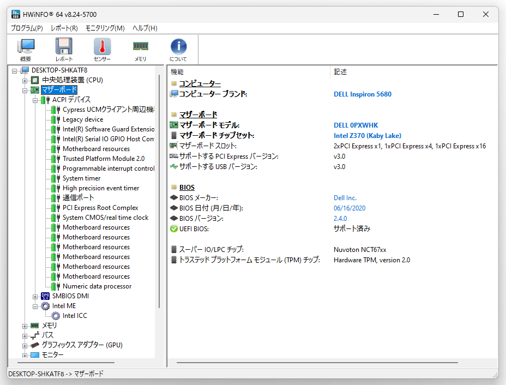Collapse the DESKTOP-SHKATF8 root node
The width and height of the screenshot is (506, 385).
pyautogui.click(x=15, y=71)
